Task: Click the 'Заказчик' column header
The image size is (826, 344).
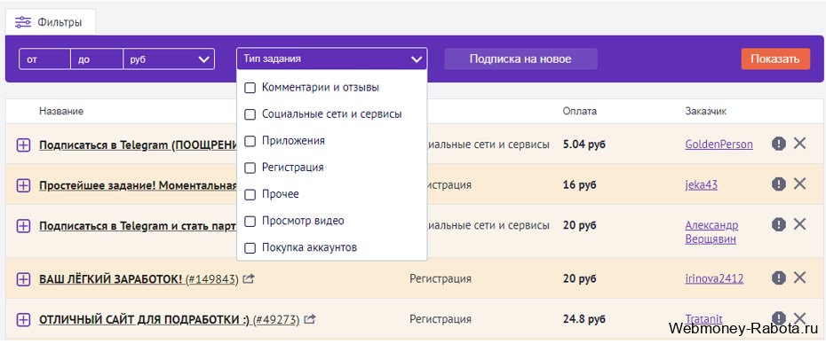Action: tap(706, 111)
